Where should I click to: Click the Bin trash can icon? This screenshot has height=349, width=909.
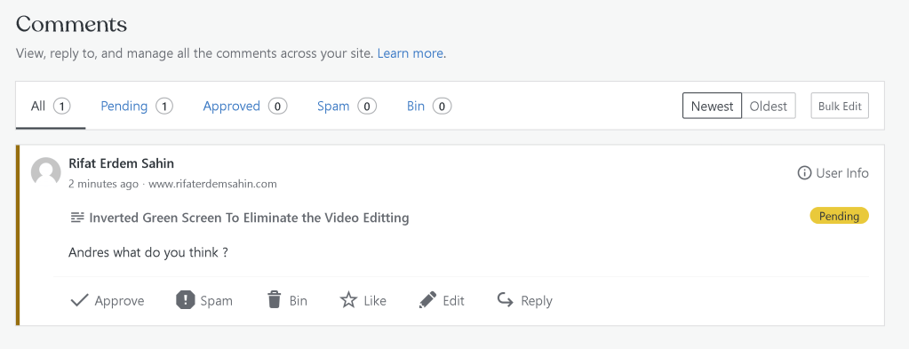pyautogui.click(x=274, y=300)
